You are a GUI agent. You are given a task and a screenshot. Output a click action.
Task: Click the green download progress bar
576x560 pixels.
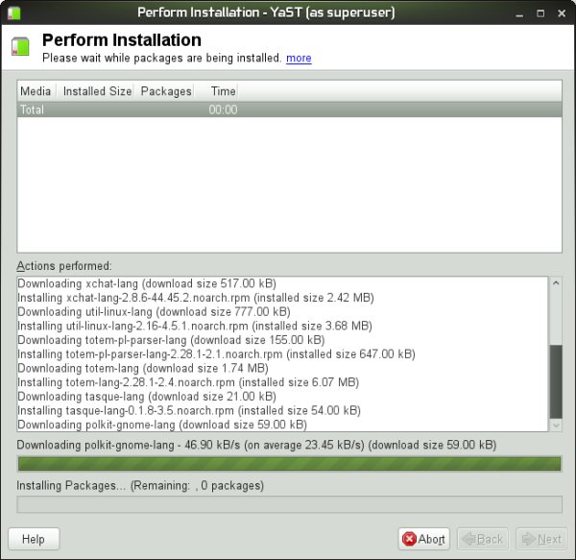tap(290, 464)
